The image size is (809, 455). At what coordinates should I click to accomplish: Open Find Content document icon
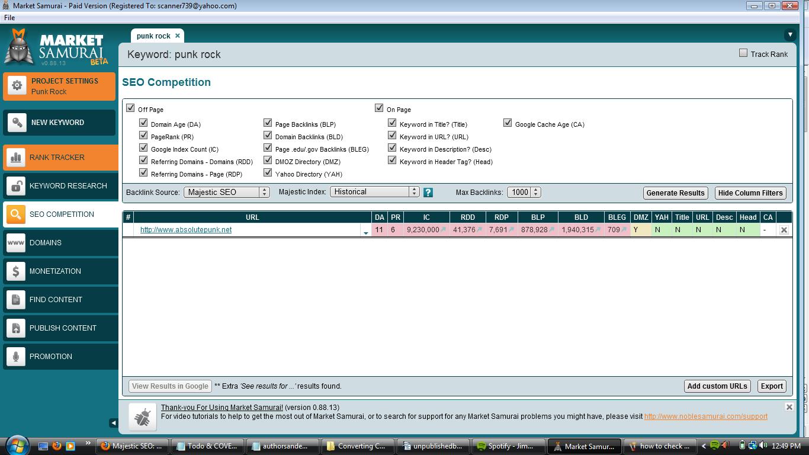coord(15,300)
